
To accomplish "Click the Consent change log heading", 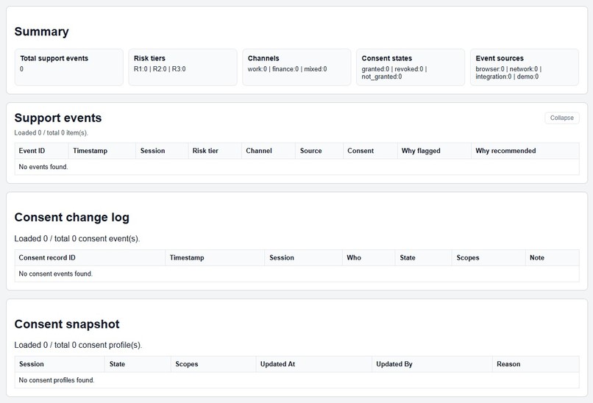I will click(72, 218).
